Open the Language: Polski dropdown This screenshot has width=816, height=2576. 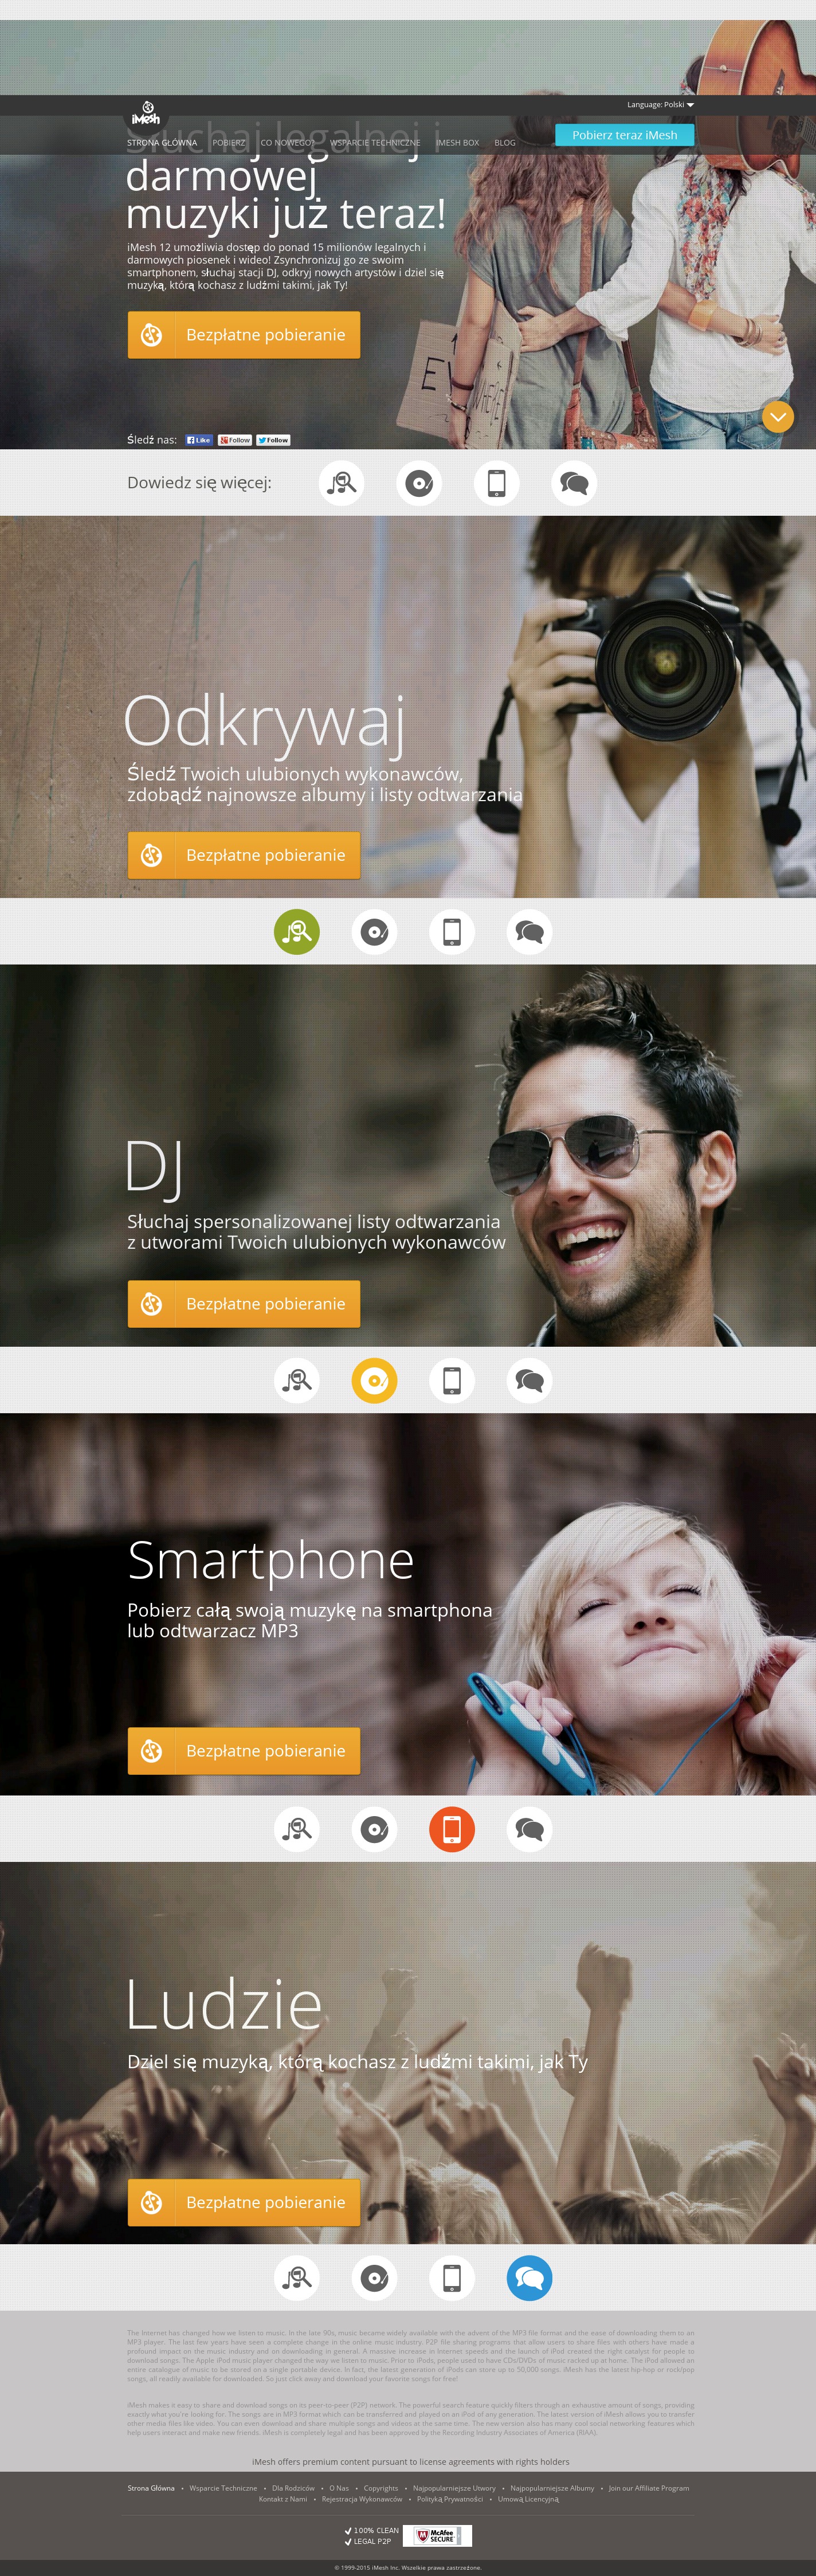[660, 105]
